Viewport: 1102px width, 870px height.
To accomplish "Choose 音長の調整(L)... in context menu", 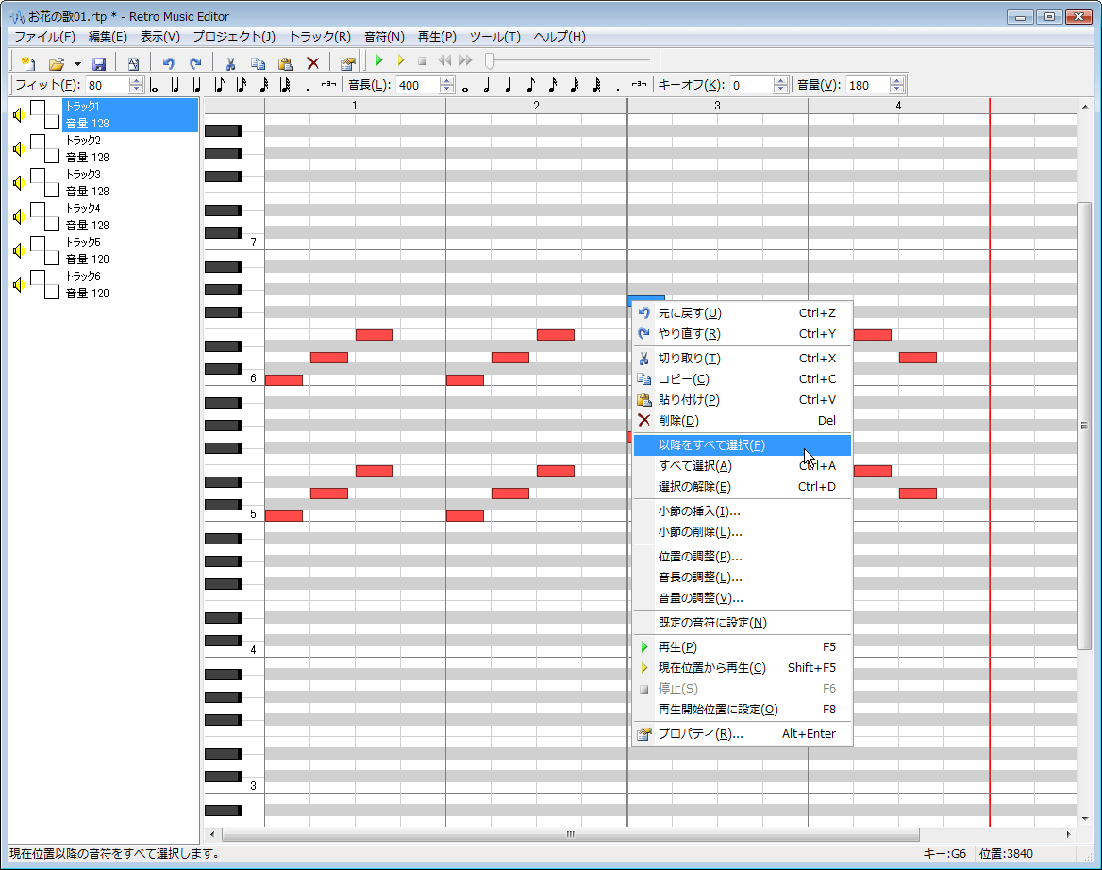I will pyautogui.click(x=743, y=577).
